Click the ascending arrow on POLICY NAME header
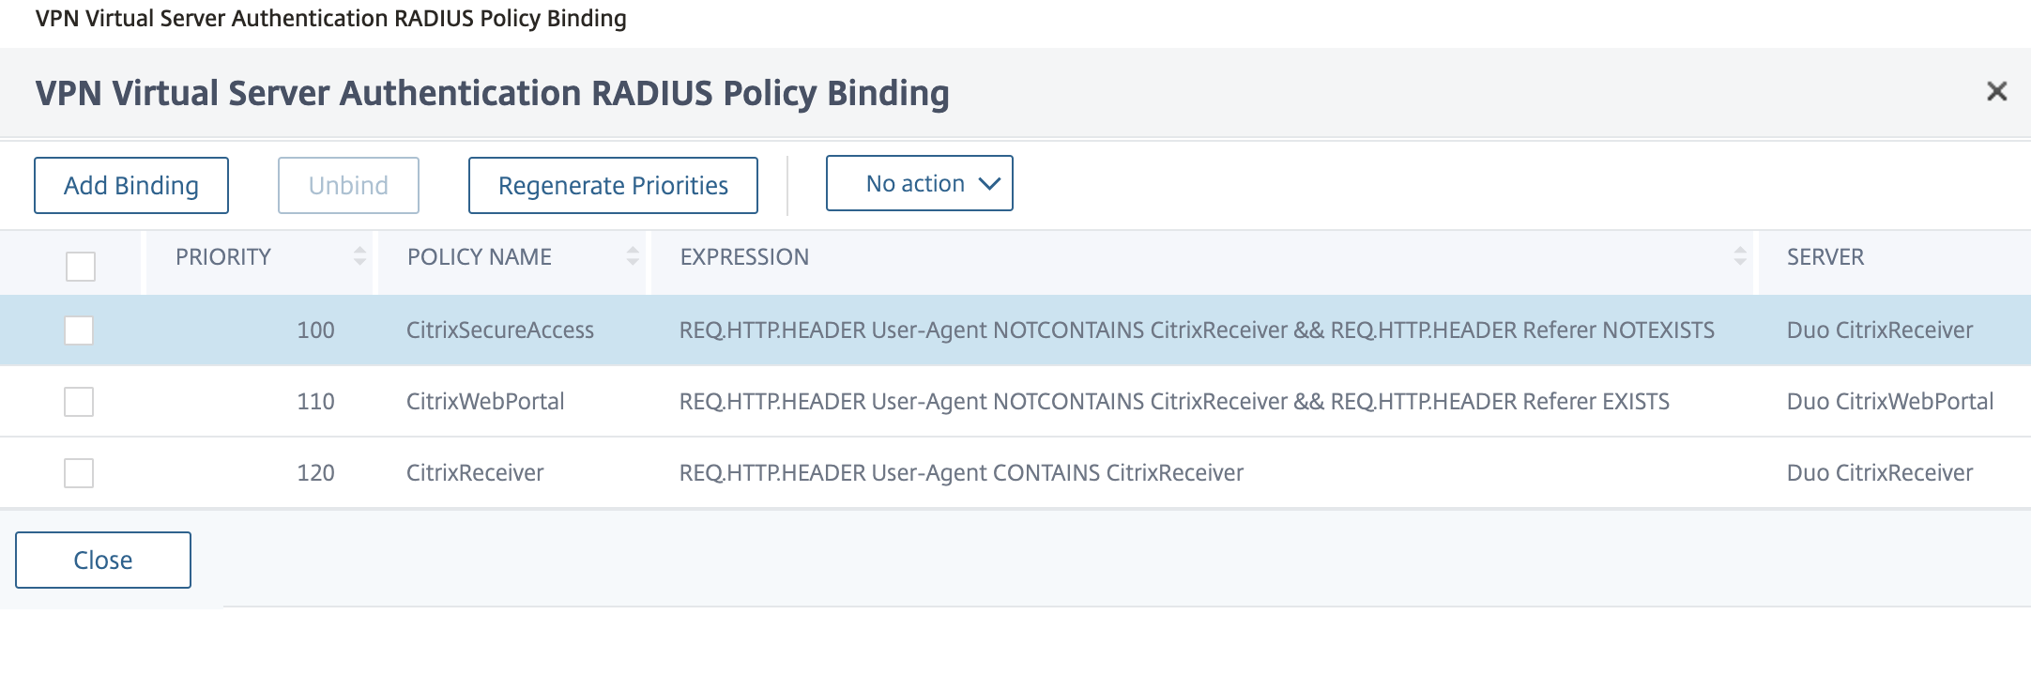 [x=633, y=251]
